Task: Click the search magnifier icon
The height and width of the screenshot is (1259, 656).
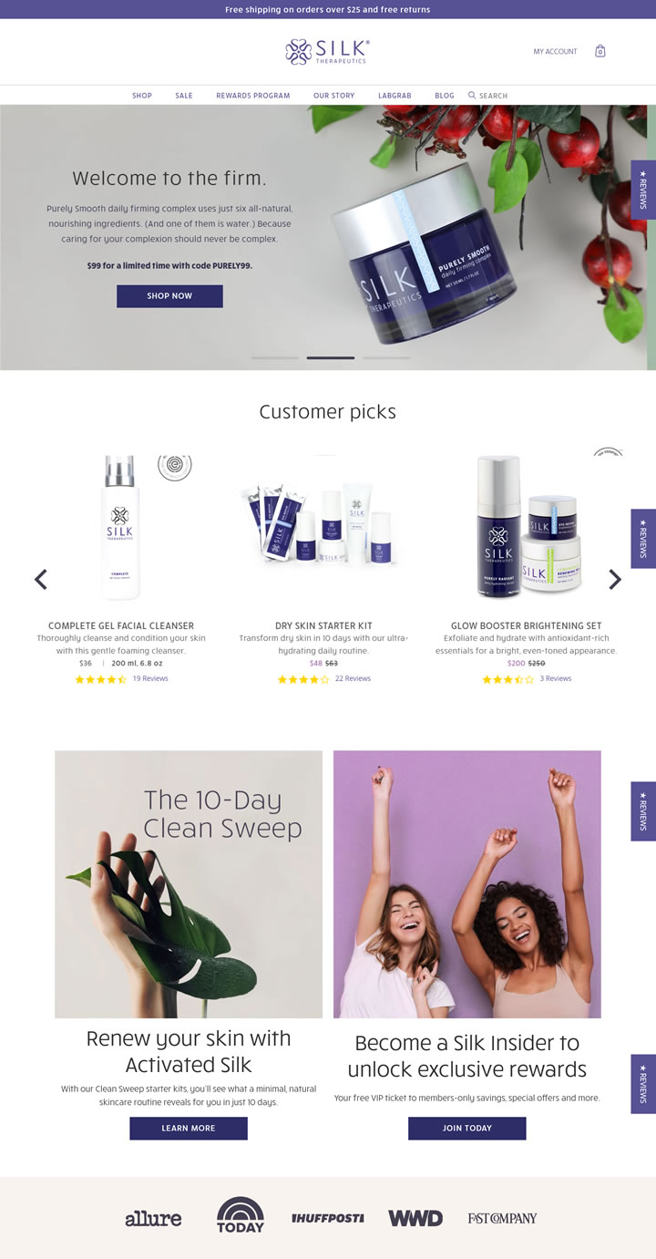Action: [x=472, y=95]
